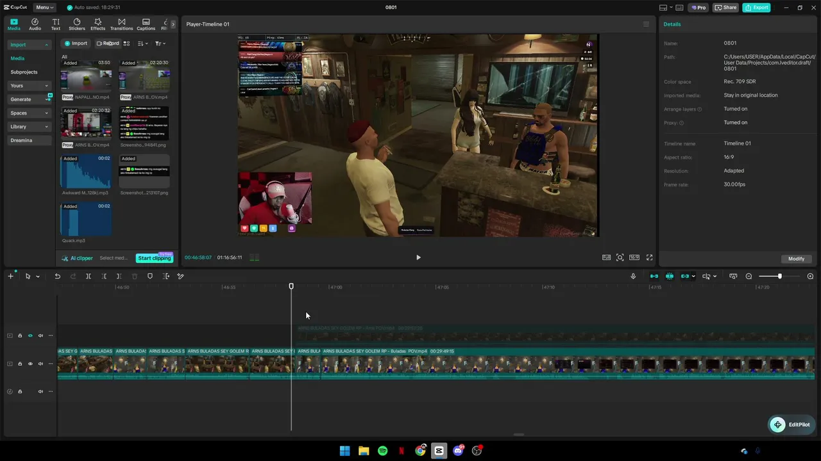Open the linkage options dropdown arrow
The width and height of the screenshot is (821, 461).
[x=693, y=277]
